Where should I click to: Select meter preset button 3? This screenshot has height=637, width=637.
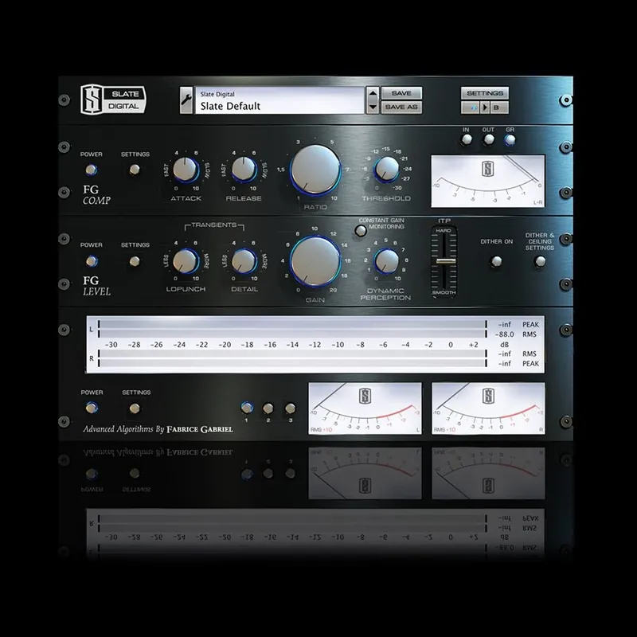[290, 408]
